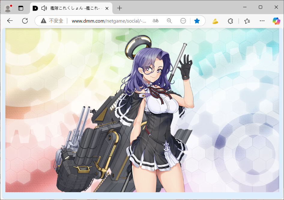Open a new tab with plus button
This screenshot has width=284, height=200.
pyautogui.click(x=119, y=8)
